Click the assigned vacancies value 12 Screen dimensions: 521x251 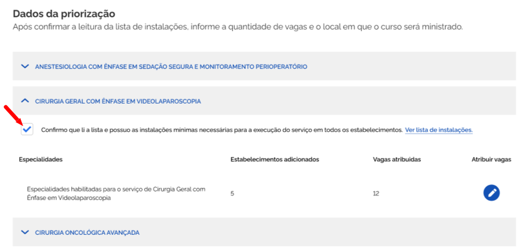[x=376, y=194]
